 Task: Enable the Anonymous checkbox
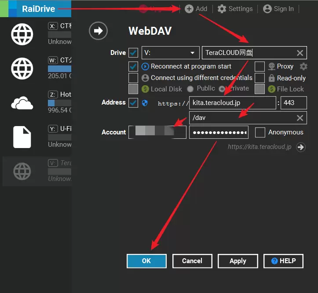[260, 132]
